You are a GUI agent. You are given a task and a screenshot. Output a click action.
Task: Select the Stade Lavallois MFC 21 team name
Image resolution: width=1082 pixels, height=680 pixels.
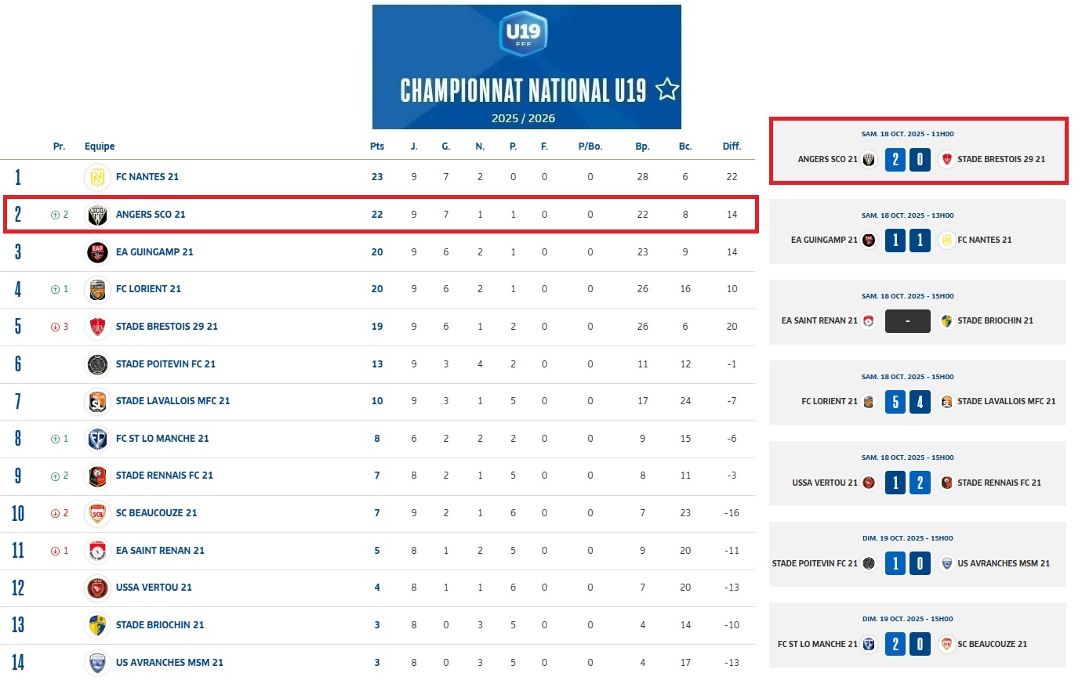coord(172,401)
